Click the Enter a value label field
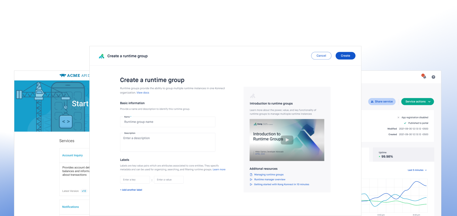 click(169, 180)
